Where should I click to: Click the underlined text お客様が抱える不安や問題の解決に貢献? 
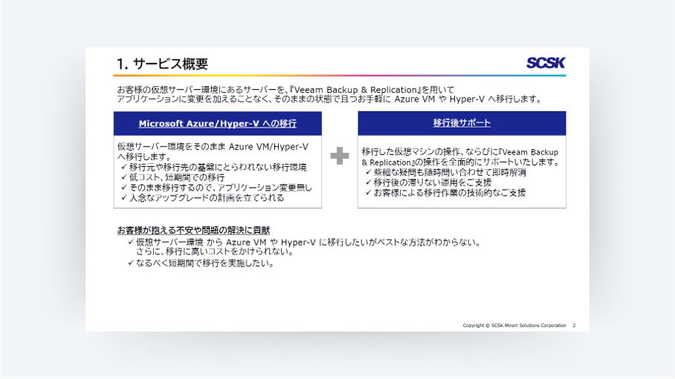pyautogui.click(x=193, y=231)
